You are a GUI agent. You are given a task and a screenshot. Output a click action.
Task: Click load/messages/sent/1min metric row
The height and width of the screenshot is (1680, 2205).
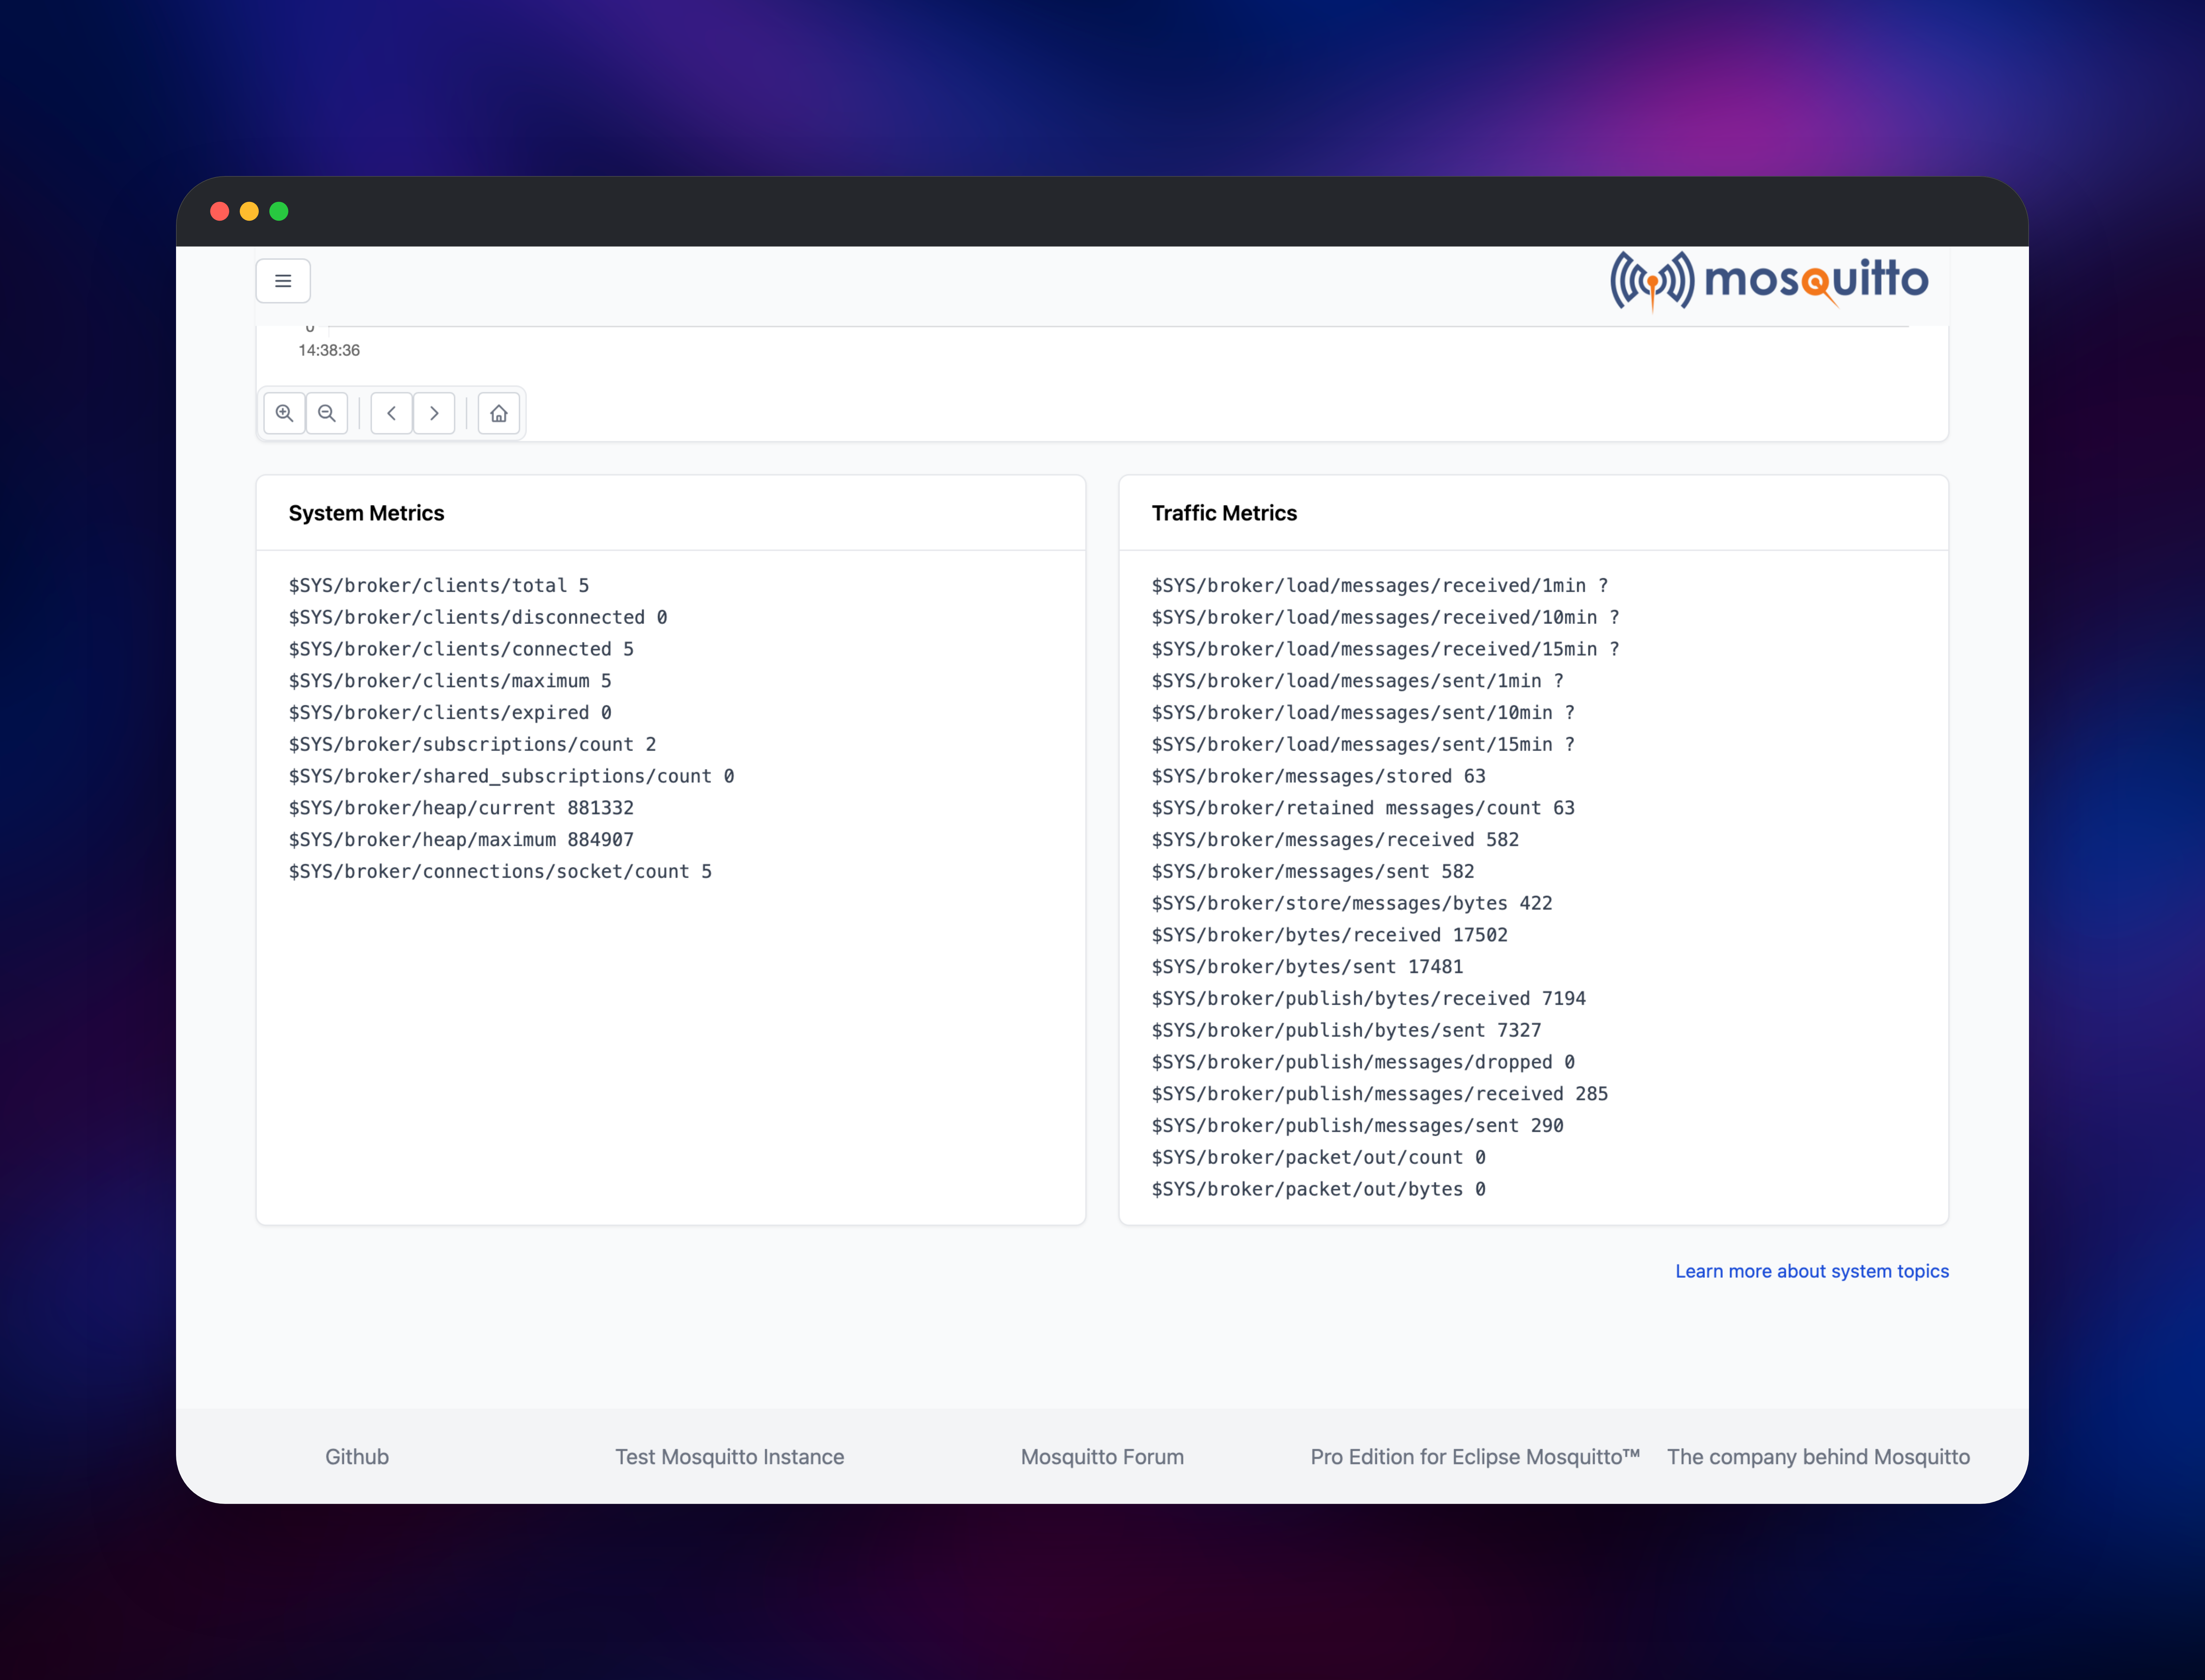pyautogui.click(x=1358, y=681)
